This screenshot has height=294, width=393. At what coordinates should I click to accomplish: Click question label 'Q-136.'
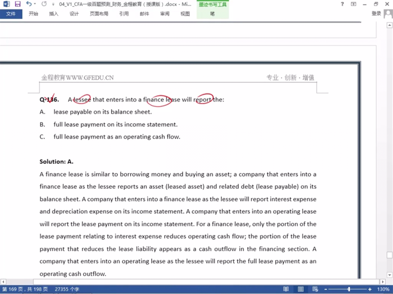50,100
